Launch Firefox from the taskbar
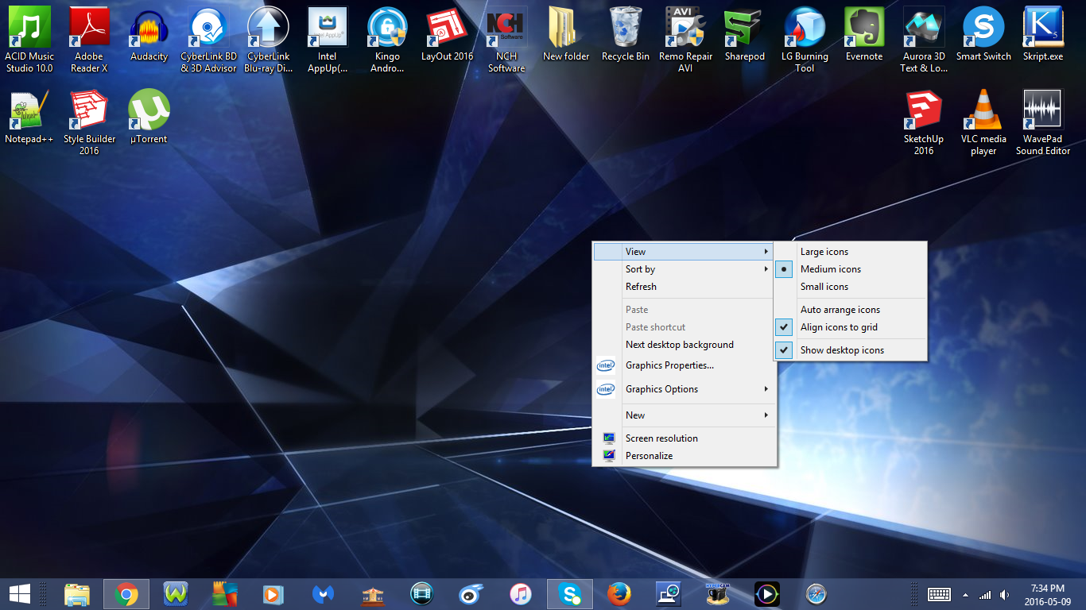This screenshot has height=610, width=1086. tap(619, 594)
